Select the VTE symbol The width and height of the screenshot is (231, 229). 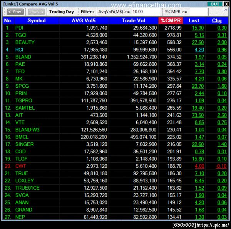20,122
